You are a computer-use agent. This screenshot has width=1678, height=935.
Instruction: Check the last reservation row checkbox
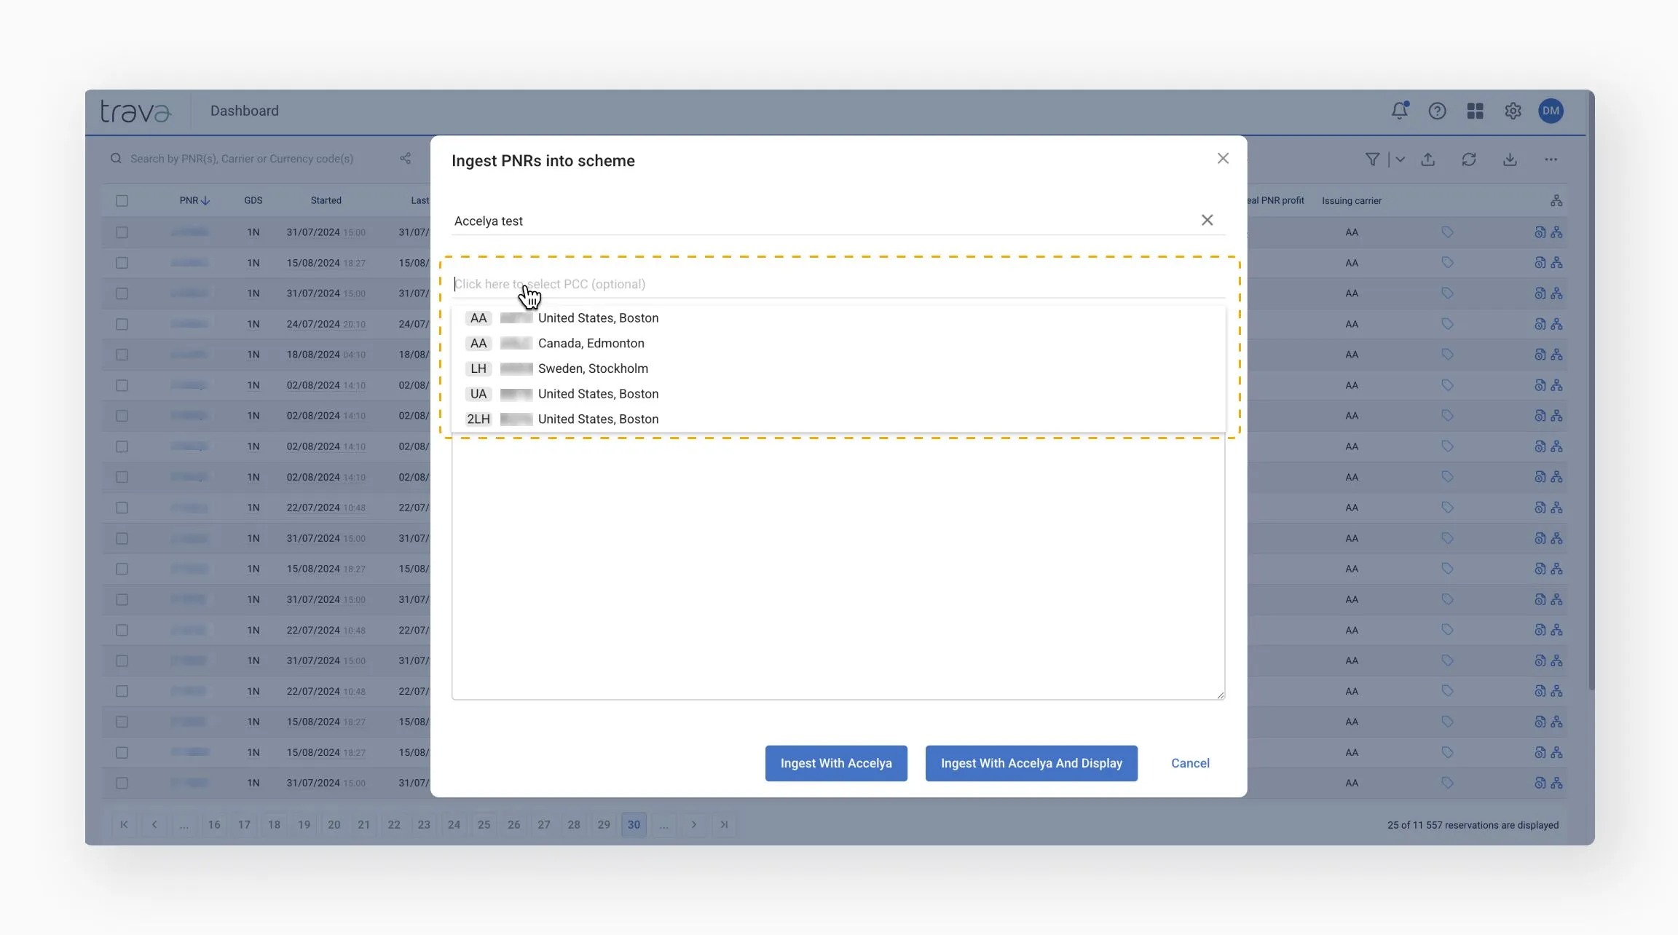(122, 783)
